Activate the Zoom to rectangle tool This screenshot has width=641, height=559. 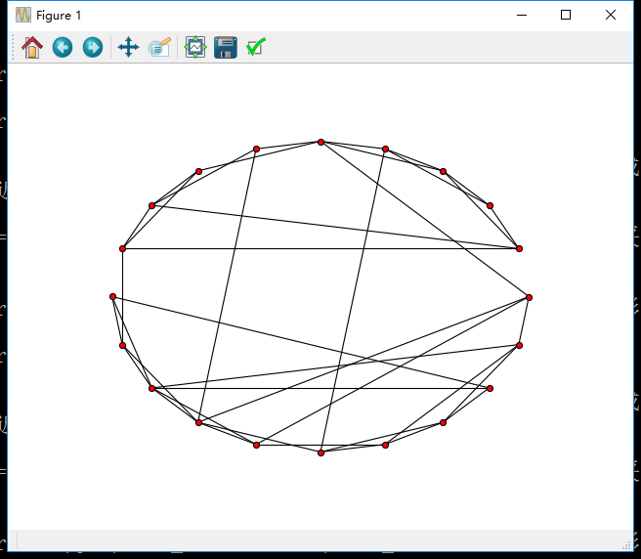pyautogui.click(x=159, y=48)
